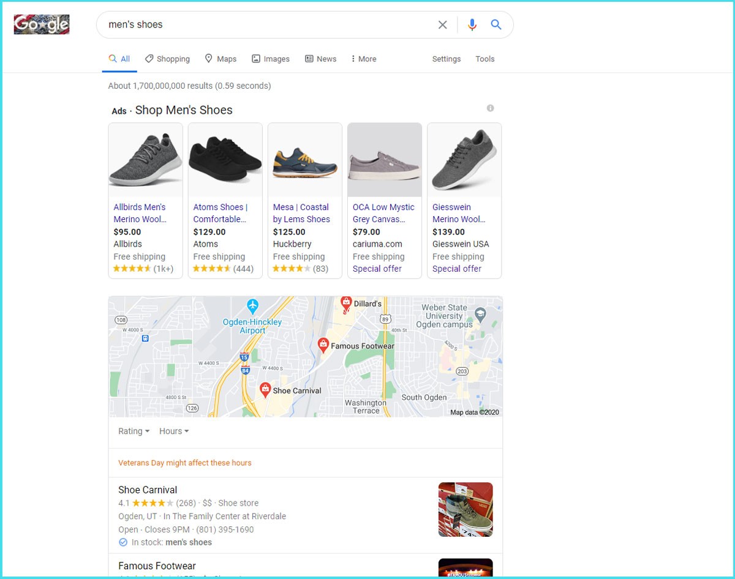Click the Route 89 shield on map
The height and width of the screenshot is (579, 735).
385,319
